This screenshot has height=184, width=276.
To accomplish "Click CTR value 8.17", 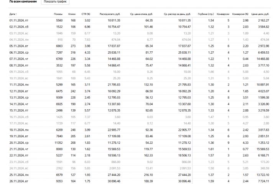I will 87,33.
